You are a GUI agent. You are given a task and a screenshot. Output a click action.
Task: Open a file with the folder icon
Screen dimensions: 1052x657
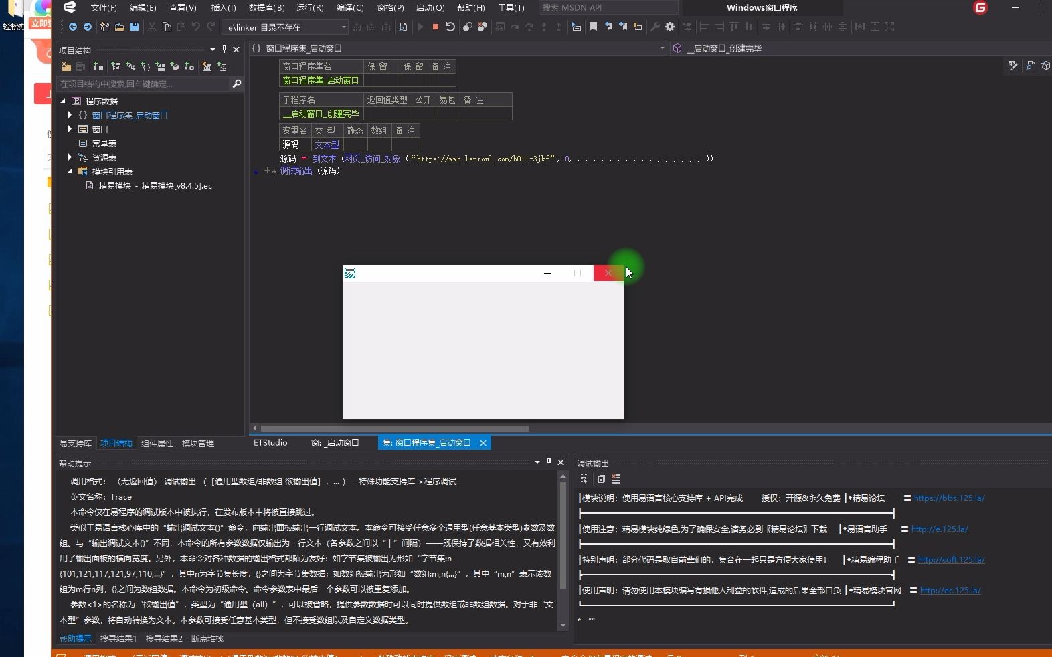point(119,27)
